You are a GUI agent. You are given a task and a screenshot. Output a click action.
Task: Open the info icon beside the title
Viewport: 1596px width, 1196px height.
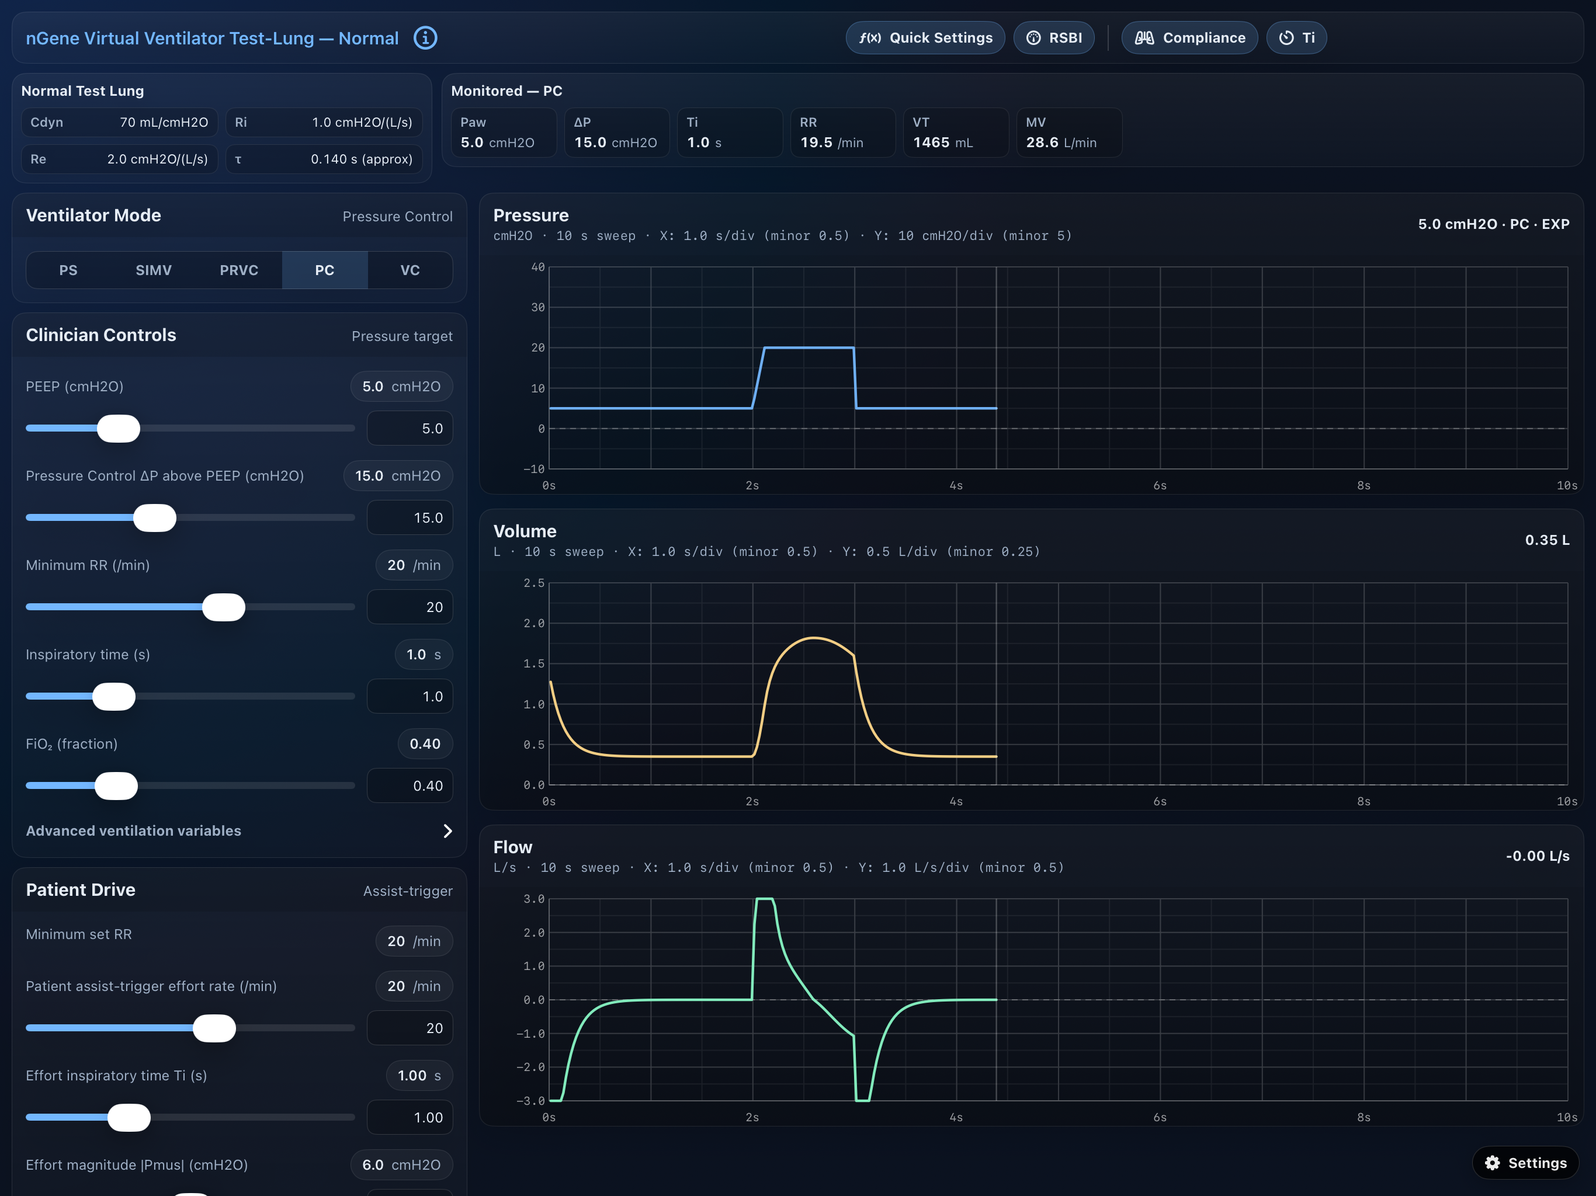[425, 37]
